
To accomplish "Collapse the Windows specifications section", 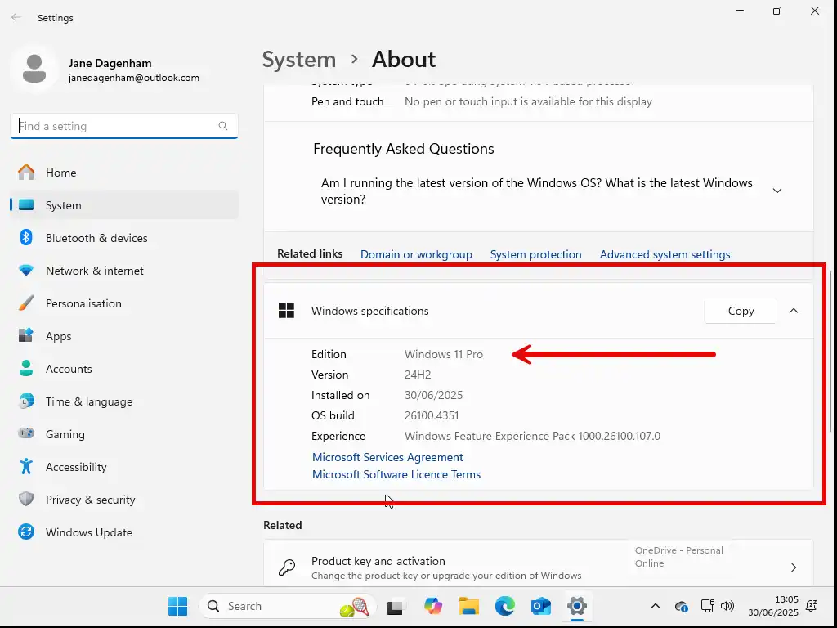I will click(793, 311).
